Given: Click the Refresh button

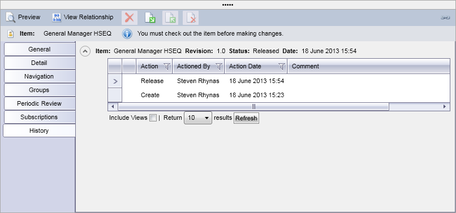Looking at the screenshot, I should click(x=246, y=118).
